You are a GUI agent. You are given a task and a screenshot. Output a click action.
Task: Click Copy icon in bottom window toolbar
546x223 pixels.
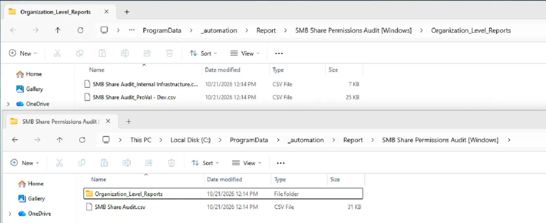(82, 163)
